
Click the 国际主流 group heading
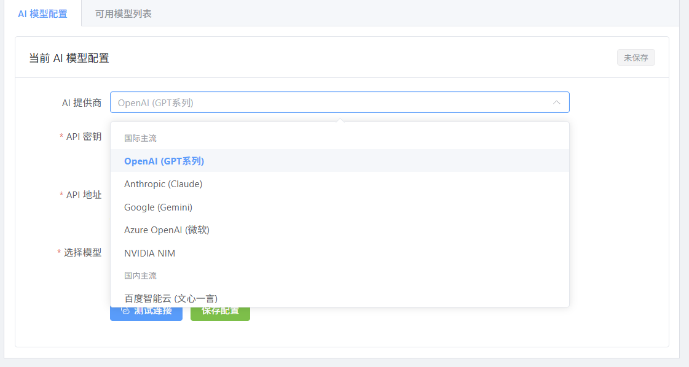click(140, 139)
